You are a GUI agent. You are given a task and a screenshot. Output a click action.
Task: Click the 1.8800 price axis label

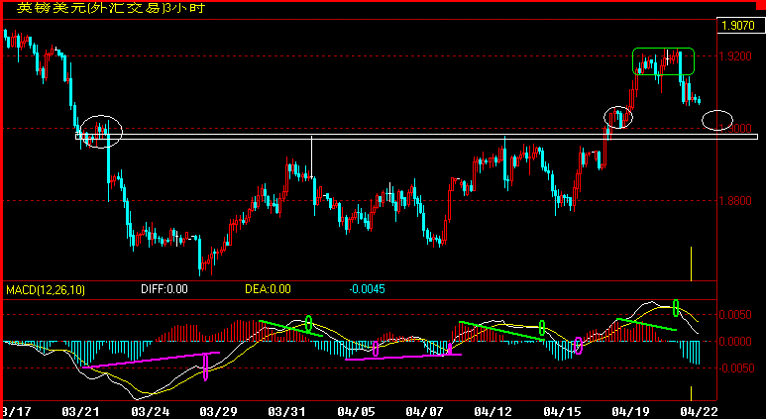tap(735, 201)
